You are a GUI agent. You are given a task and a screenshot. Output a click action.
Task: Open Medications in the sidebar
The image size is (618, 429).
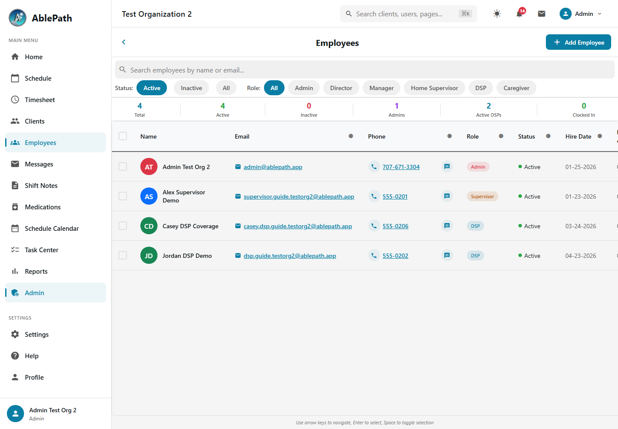pyautogui.click(x=55, y=207)
